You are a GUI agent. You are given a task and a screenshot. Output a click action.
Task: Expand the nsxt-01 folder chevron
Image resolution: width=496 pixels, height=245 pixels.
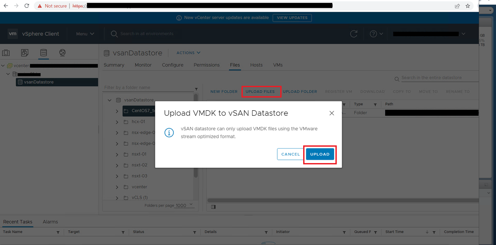[x=117, y=155]
